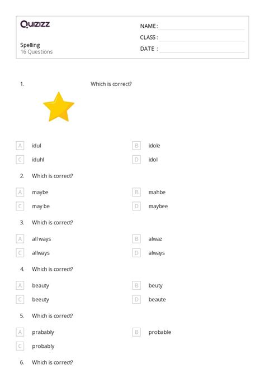Select option A box for 'beauty'

coord(20,285)
